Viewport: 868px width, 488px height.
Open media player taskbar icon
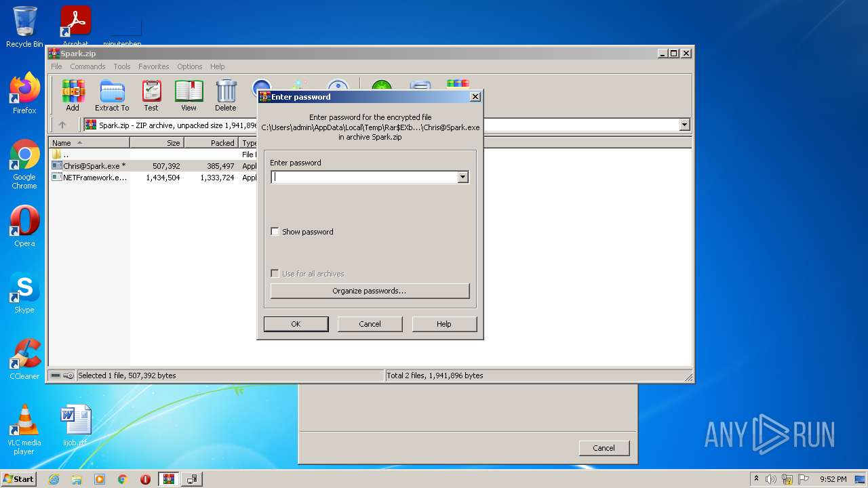[x=100, y=479]
